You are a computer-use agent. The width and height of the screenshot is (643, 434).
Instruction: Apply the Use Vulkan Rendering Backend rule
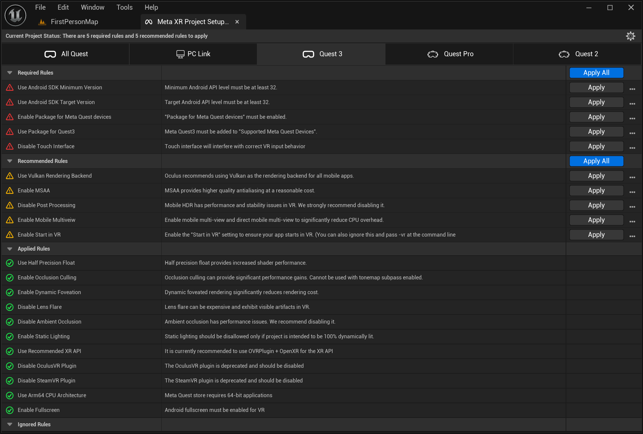tap(596, 176)
